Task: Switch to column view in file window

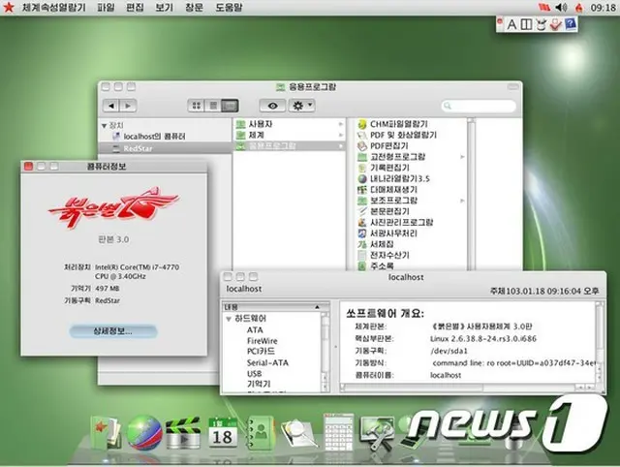Action: click(230, 106)
